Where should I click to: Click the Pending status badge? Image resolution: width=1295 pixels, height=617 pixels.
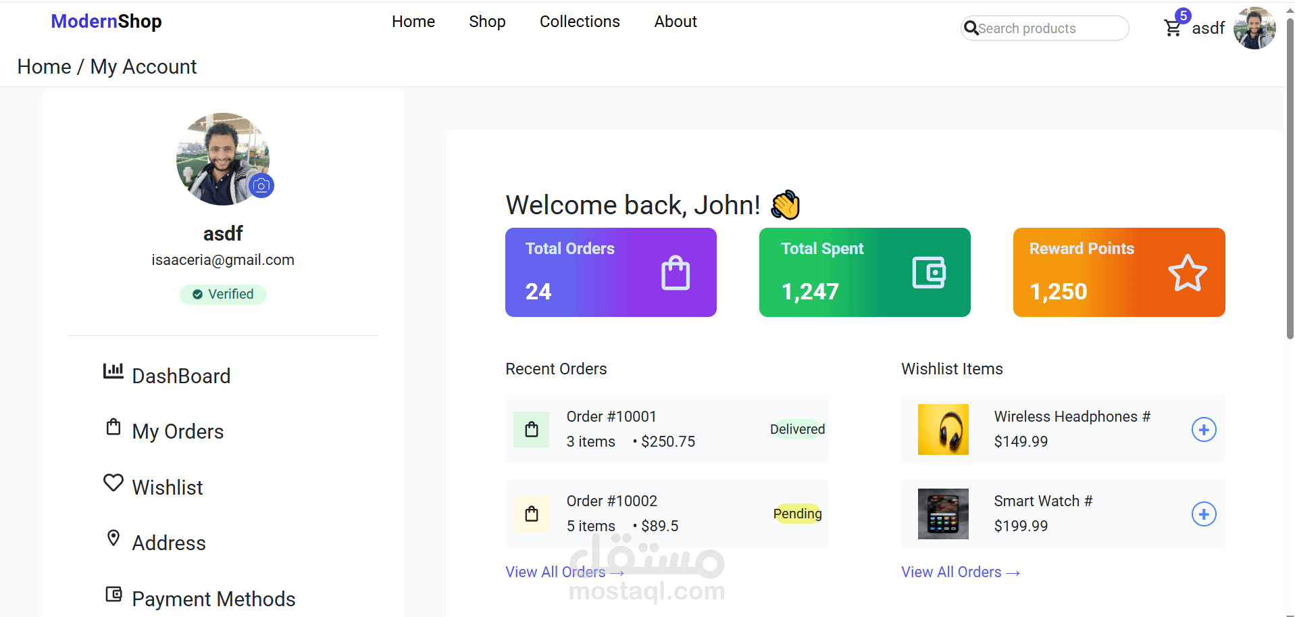(x=798, y=514)
